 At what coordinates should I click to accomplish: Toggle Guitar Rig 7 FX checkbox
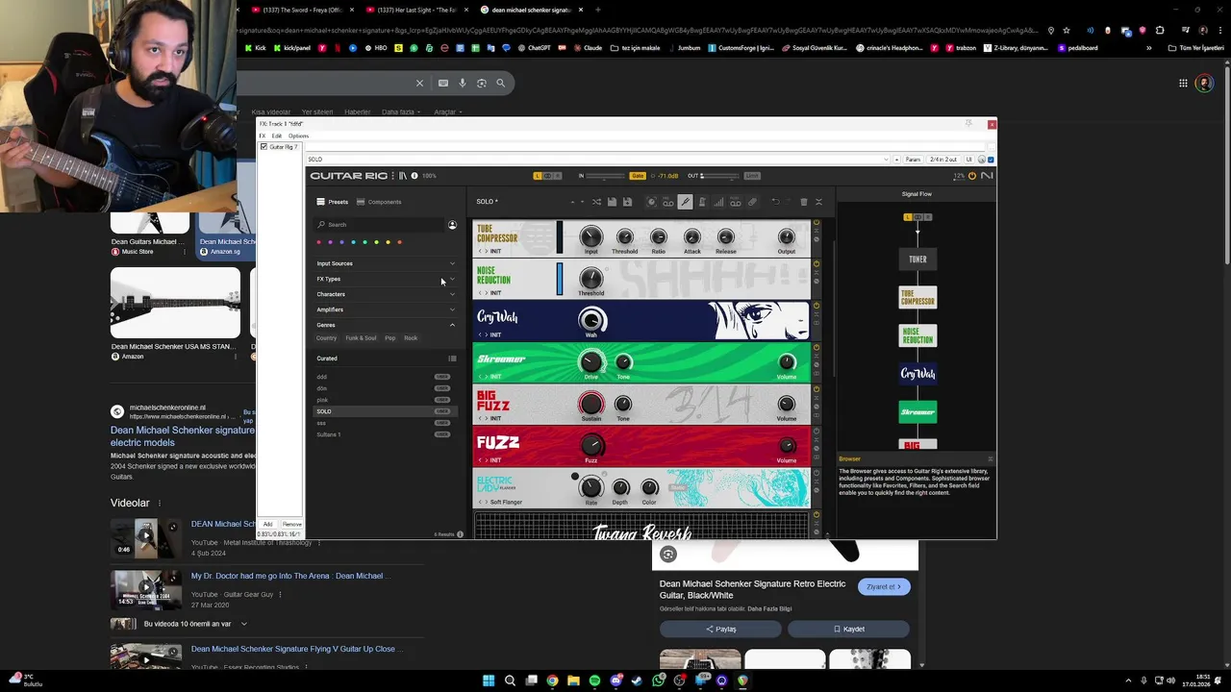point(264,147)
